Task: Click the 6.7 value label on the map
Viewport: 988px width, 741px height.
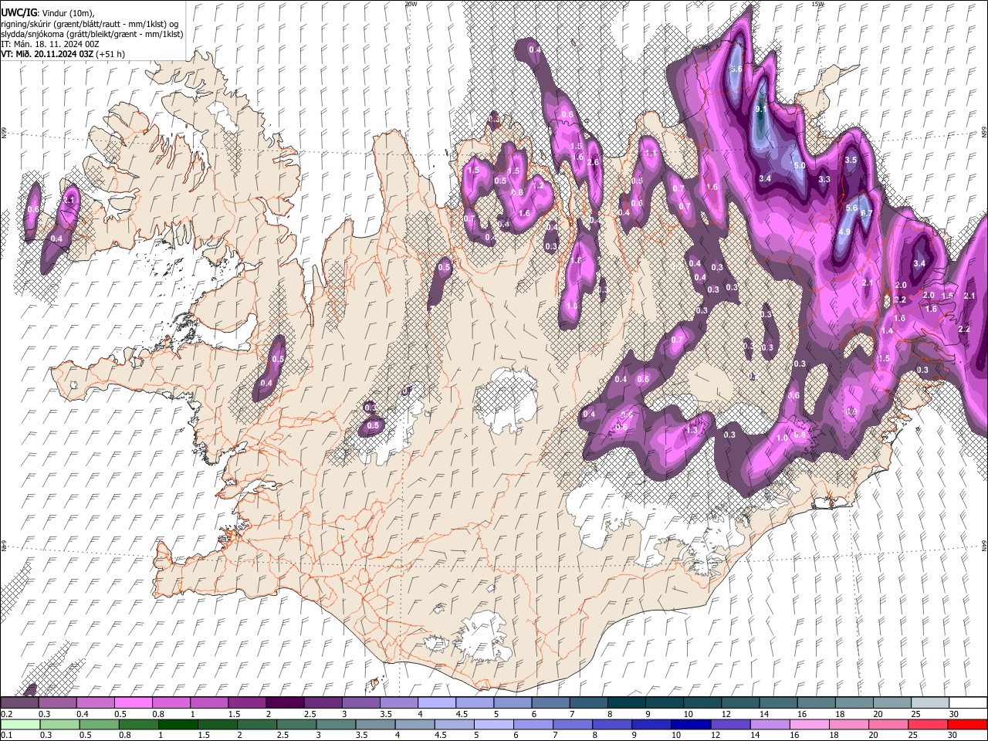Action: pos(866,214)
